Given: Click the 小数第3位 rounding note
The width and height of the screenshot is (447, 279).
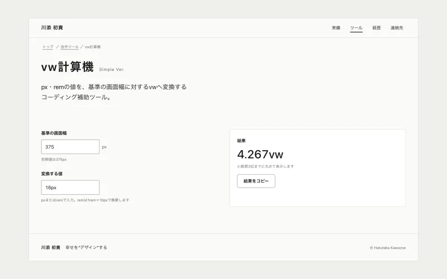Looking at the screenshot, I should tap(265, 166).
